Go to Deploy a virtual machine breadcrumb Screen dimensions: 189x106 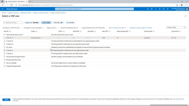point(41,13)
